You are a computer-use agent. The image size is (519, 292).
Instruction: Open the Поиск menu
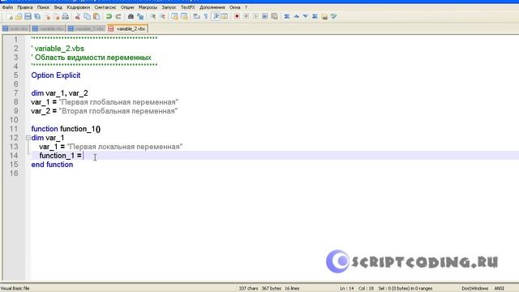tap(43, 7)
